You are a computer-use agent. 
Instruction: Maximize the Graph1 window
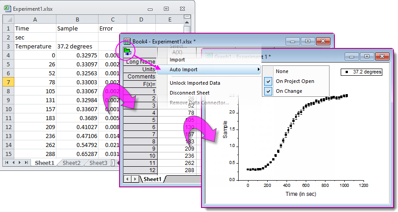click(x=367, y=56)
